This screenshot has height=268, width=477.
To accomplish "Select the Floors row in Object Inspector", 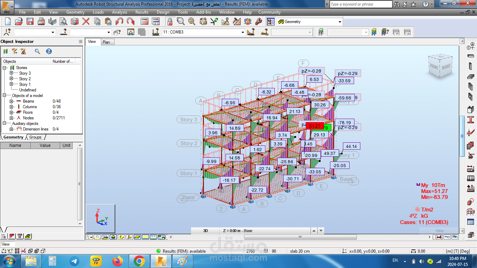I will click(28, 112).
